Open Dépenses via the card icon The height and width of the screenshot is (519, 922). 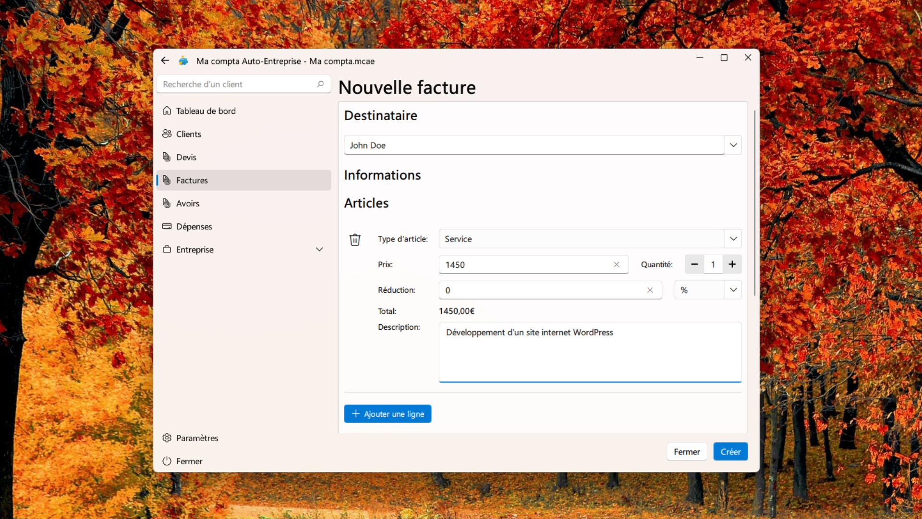click(x=167, y=226)
